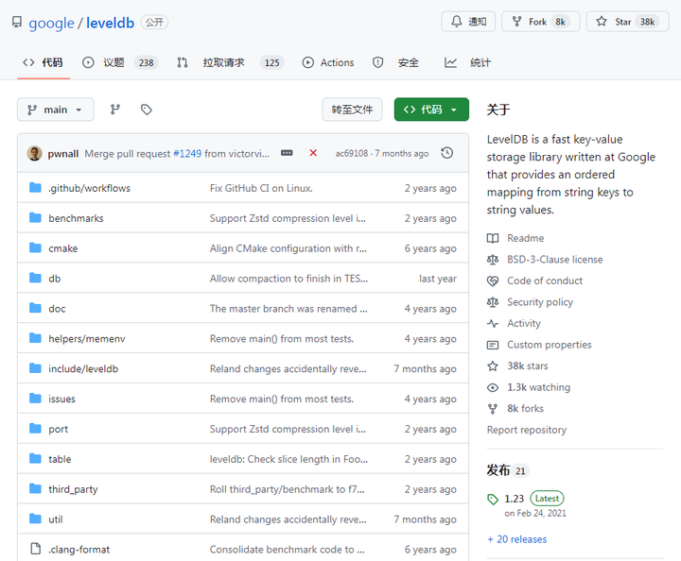Open the db folder icon

[x=35, y=278]
